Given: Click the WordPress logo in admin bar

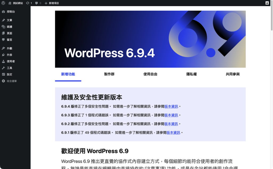Looking at the screenshot, I should 3,3.
